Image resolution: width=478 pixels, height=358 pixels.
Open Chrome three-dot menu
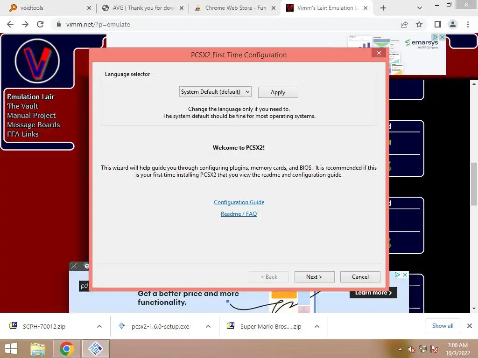pos(468,24)
